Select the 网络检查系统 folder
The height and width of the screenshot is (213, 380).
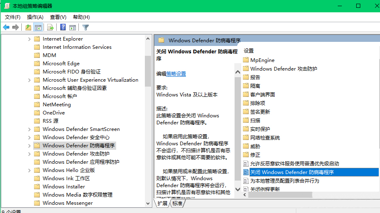coord(265,137)
